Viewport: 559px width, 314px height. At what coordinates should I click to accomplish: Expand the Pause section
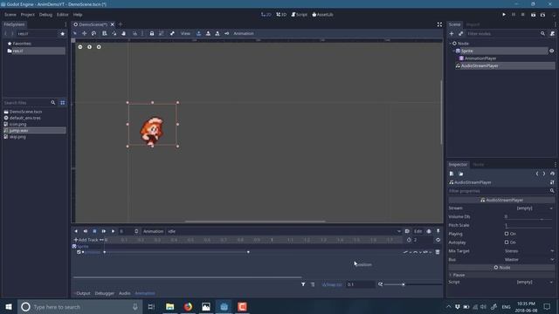point(501,275)
